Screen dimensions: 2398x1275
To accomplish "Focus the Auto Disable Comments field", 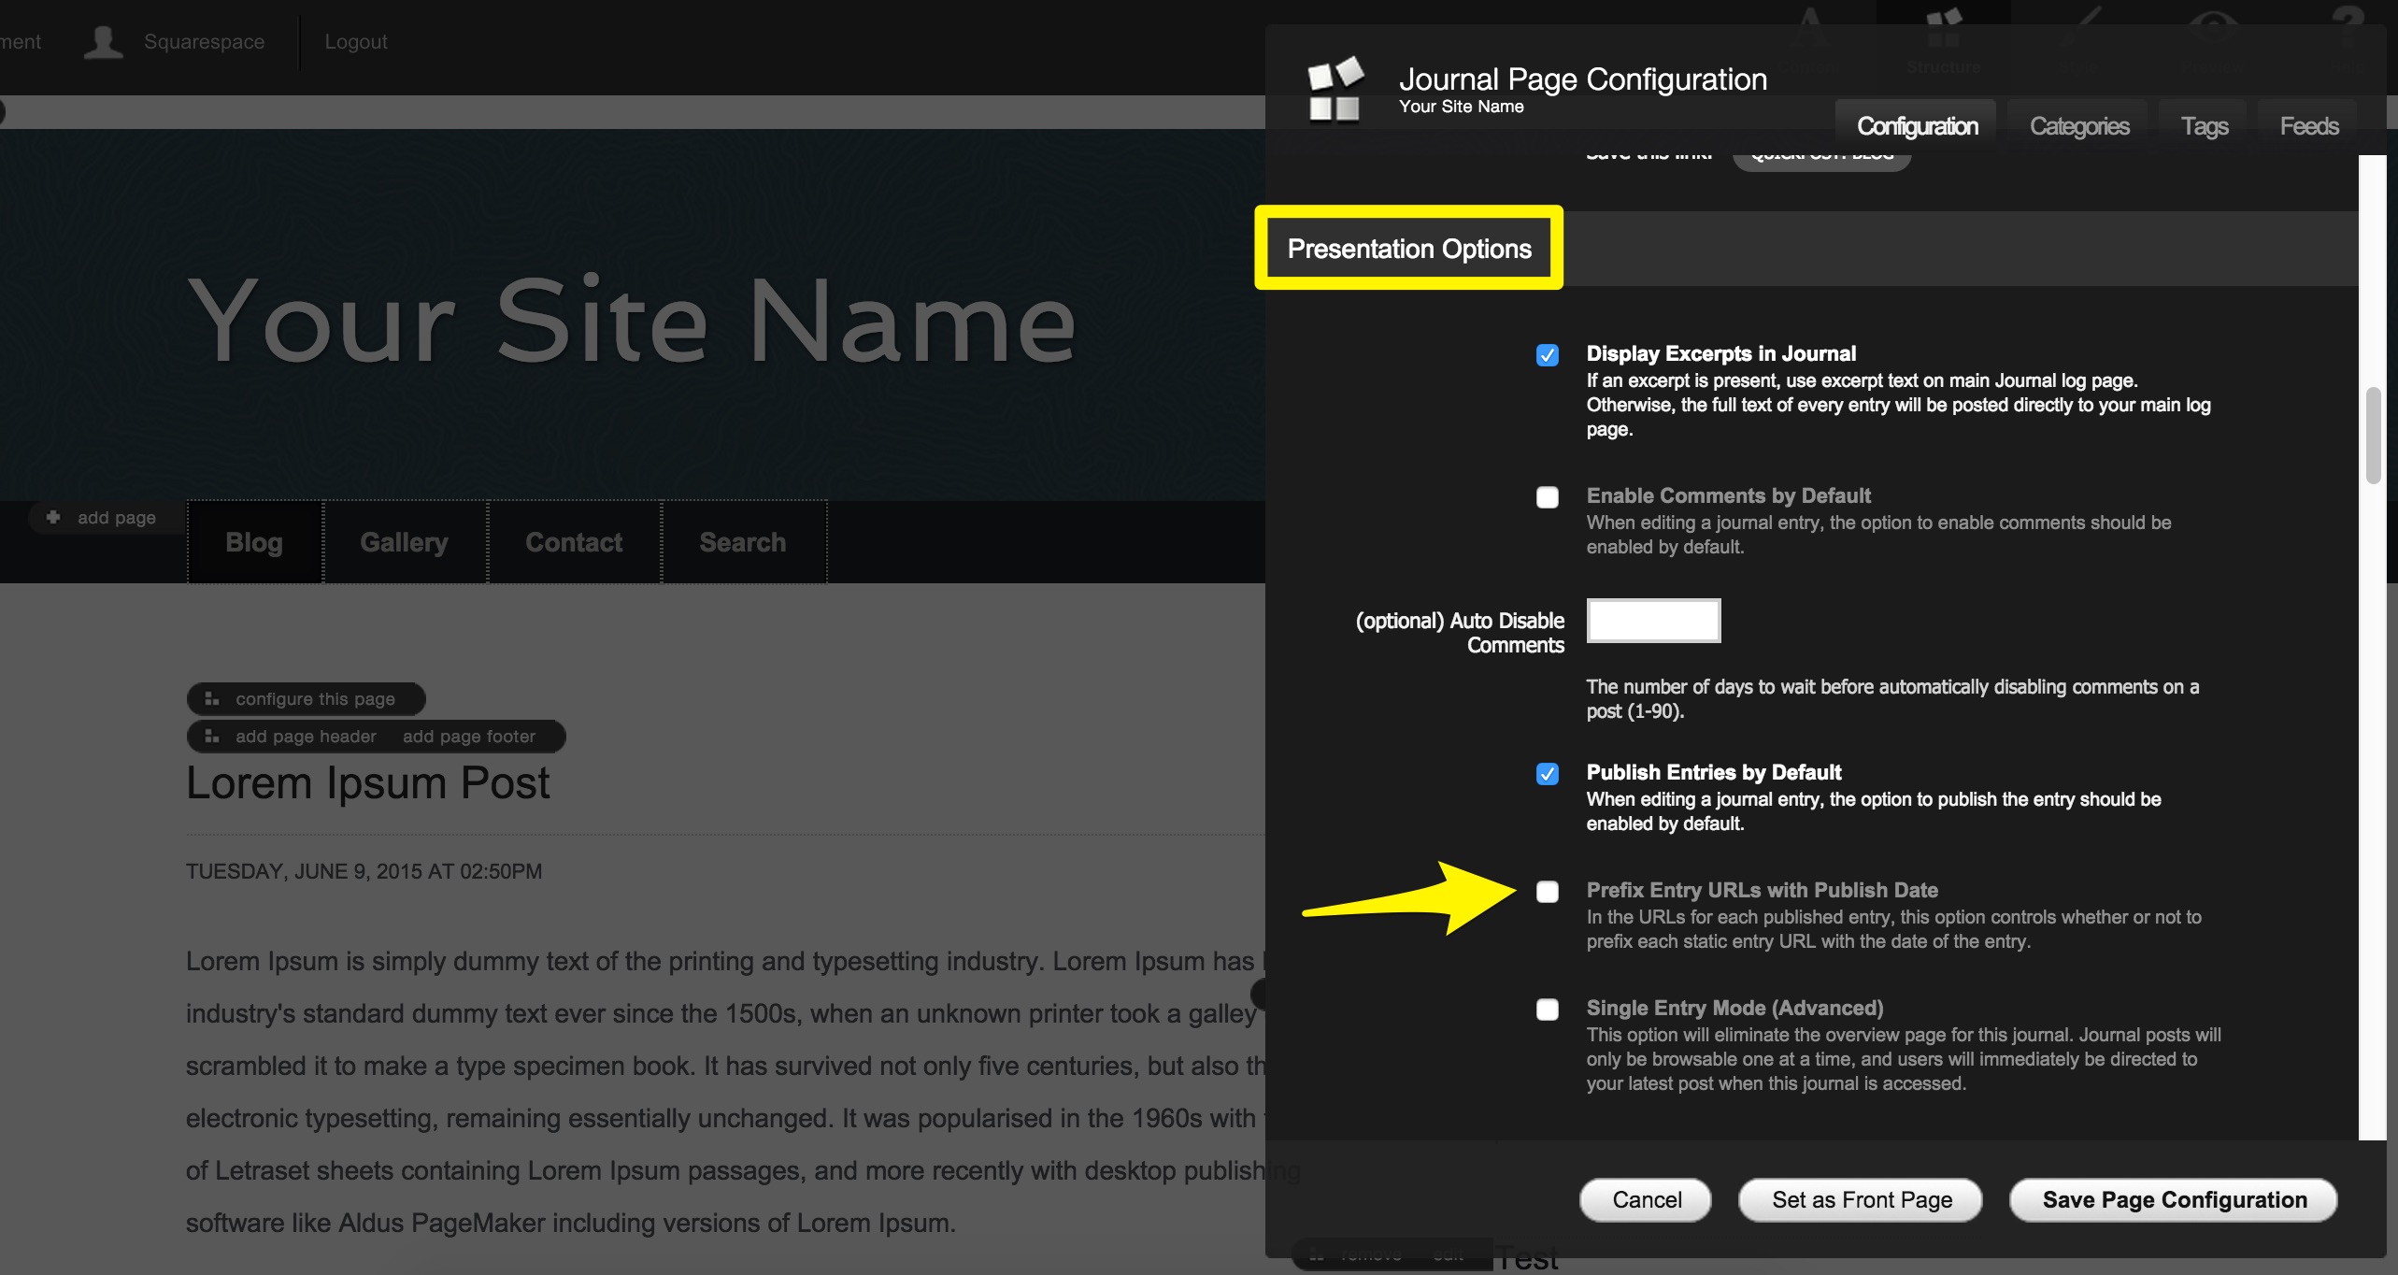I will [1653, 621].
